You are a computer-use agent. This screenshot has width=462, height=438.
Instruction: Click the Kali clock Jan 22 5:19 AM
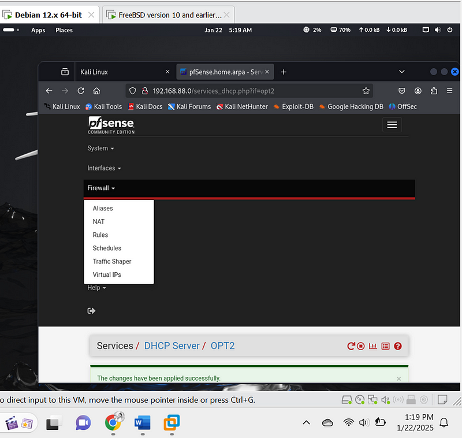click(x=228, y=30)
